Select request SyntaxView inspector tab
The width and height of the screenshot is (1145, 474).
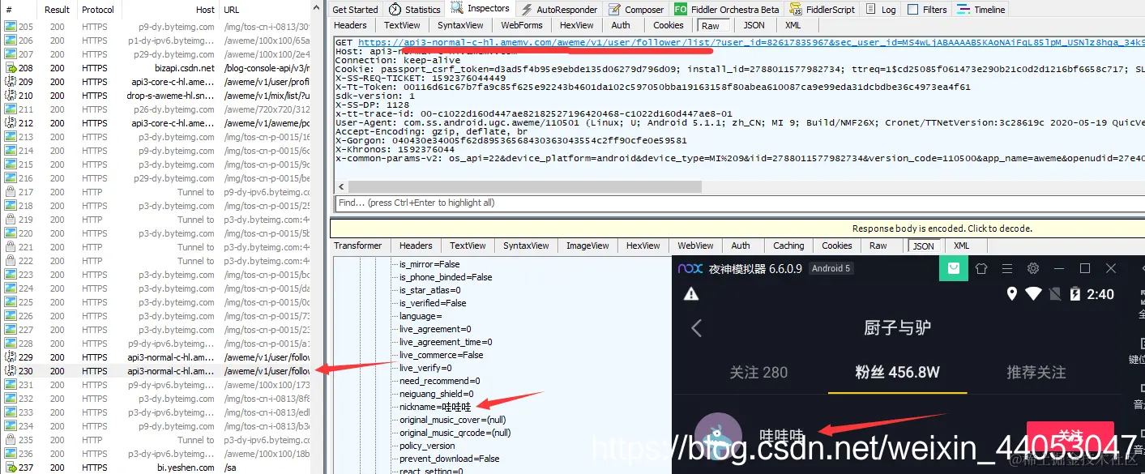(x=460, y=25)
